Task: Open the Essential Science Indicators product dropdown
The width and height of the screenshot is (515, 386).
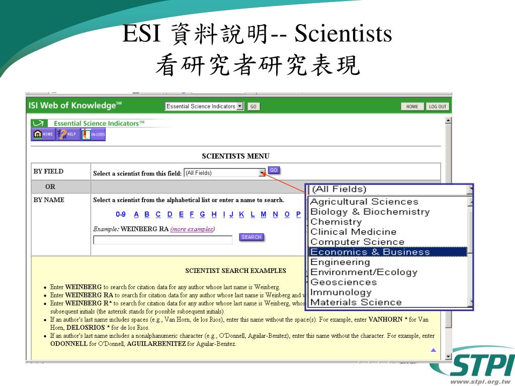Action: pos(204,107)
